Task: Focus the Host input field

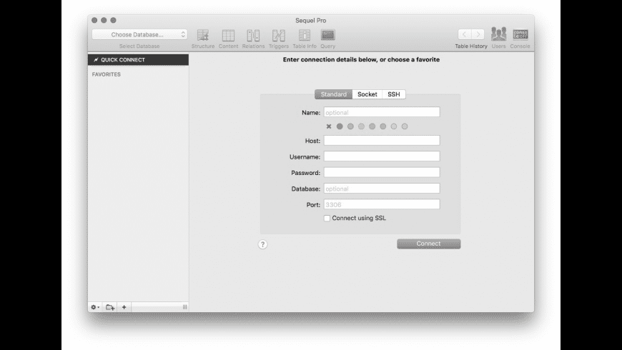Action: pos(382,140)
